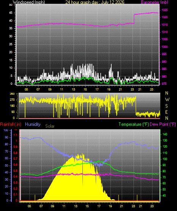Select the blue 60 humidity axis value
The width and height of the screenshot is (177, 211).
pyautogui.click(x=6, y=159)
